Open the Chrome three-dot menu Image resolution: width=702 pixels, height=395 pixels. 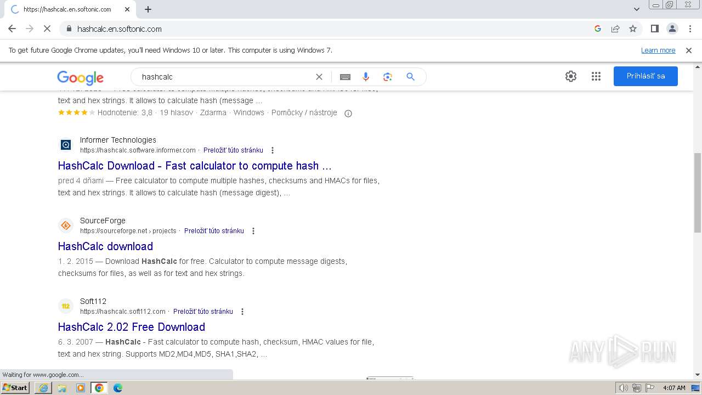[690, 29]
